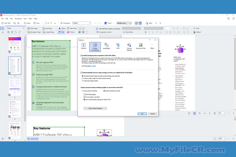The height and width of the screenshot is (157, 236).
Task: Click the New Task button
Action: (x=6, y=23)
